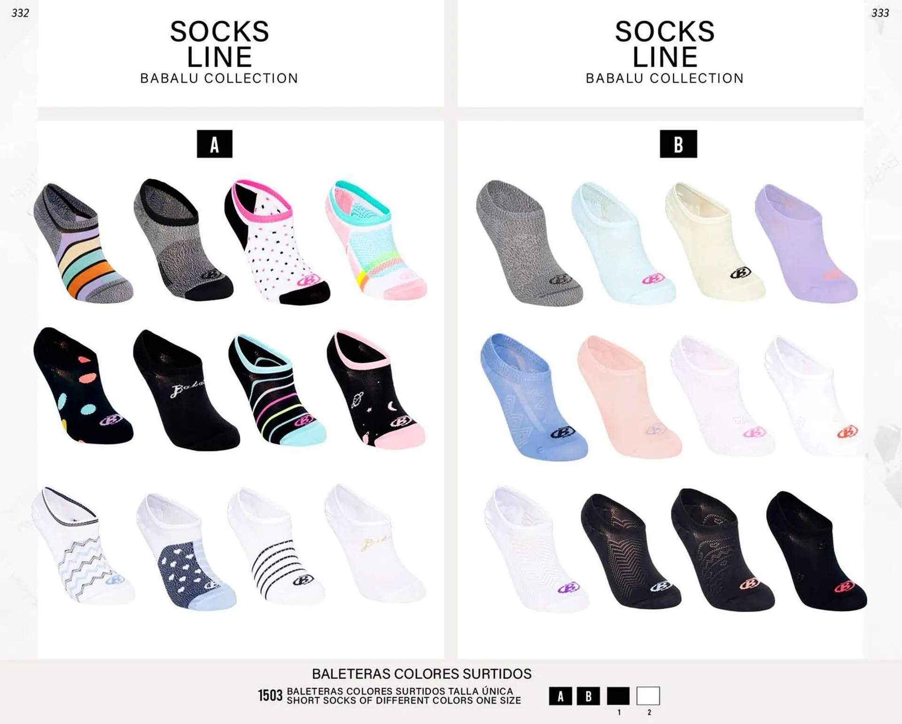Viewport: 902px width, 724px height.
Task: Click the black sock with colorful dots
Action: [83, 386]
